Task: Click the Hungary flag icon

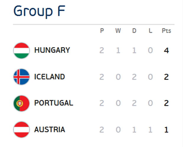Action: (x=22, y=50)
